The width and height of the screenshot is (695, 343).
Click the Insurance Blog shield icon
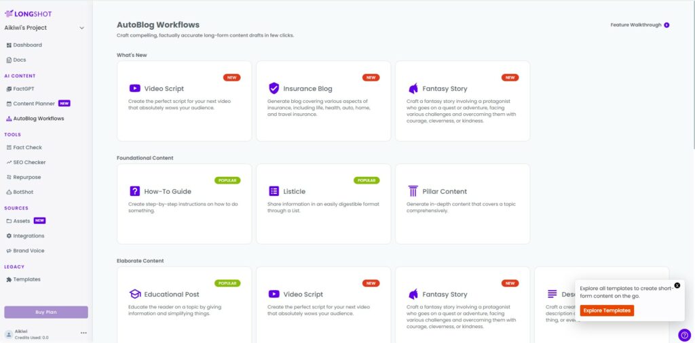coord(274,88)
